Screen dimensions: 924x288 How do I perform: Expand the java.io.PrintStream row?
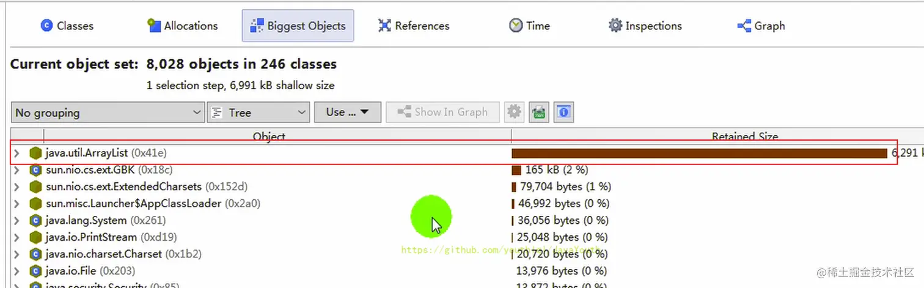17,237
